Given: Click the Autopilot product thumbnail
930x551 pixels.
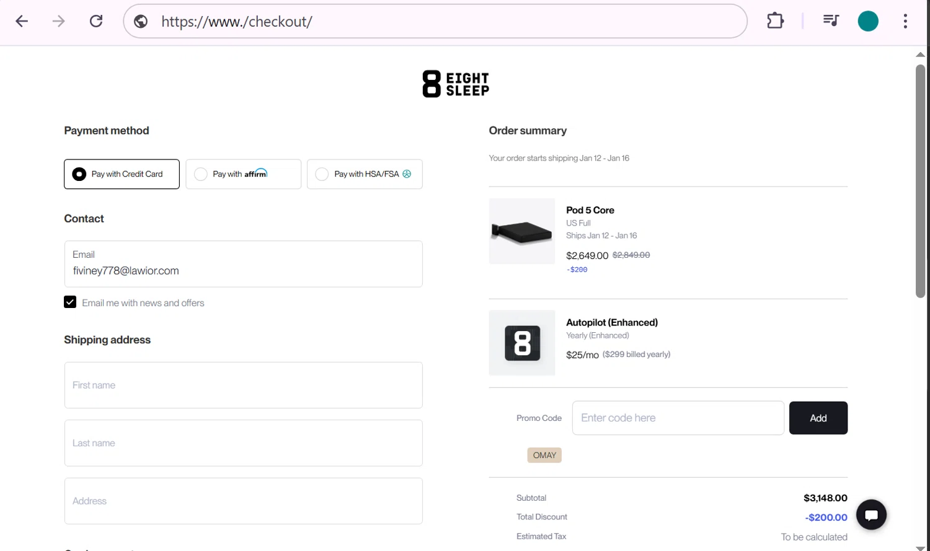Looking at the screenshot, I should pyautogui.click(x=522, y=343).
